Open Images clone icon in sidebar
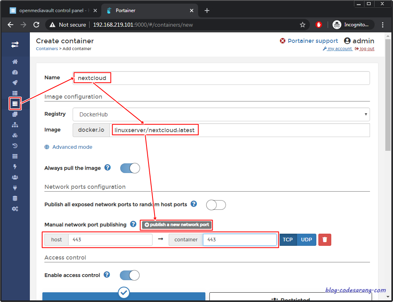393x302 pixels. coord(15,114)
